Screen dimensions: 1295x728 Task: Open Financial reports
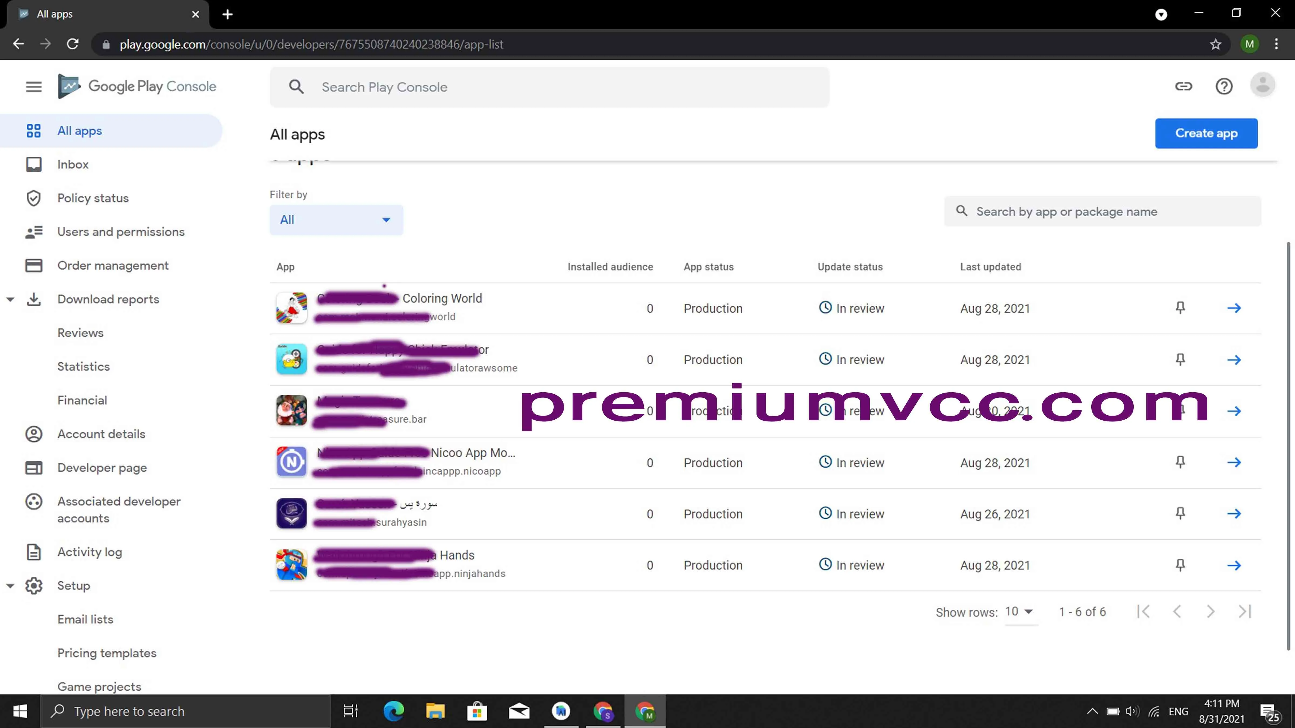(x=82, y=400)
